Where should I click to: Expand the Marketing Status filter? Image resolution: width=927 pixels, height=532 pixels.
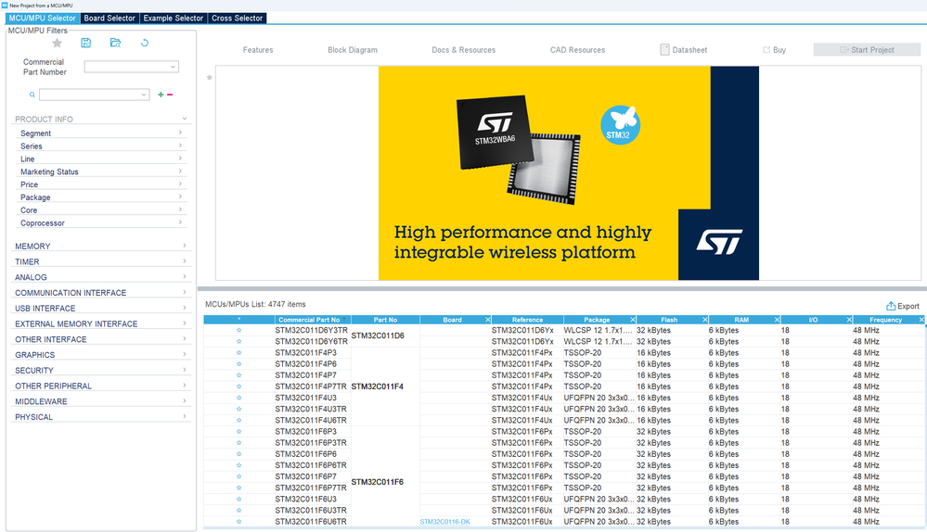[x=180, y=171]
